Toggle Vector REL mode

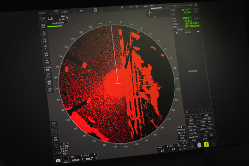[x=209, y=122]
